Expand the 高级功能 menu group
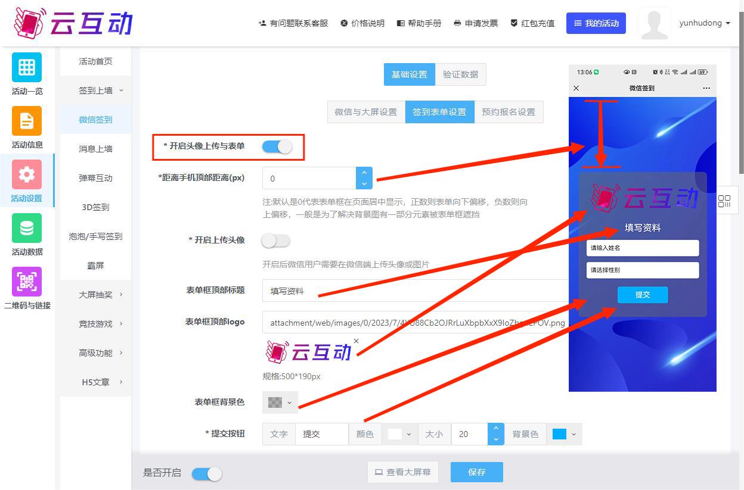744x490 pixels. (x=95, y=352)
